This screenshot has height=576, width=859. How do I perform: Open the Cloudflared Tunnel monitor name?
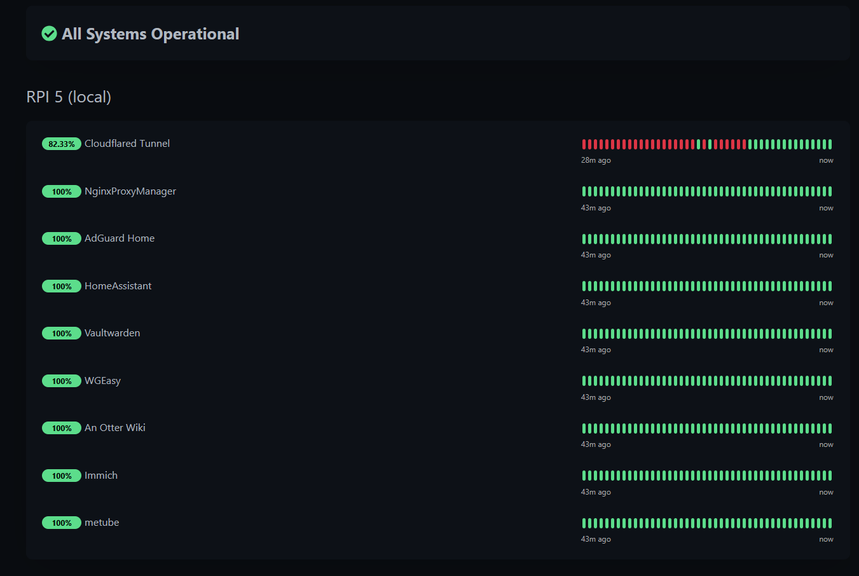[x=127, y=144]
